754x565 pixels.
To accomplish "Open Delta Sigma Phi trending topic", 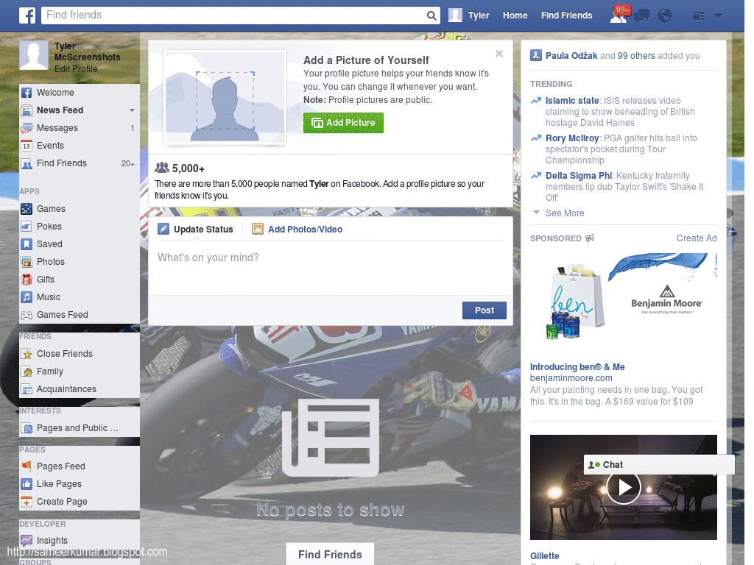I will coord(579,175).
